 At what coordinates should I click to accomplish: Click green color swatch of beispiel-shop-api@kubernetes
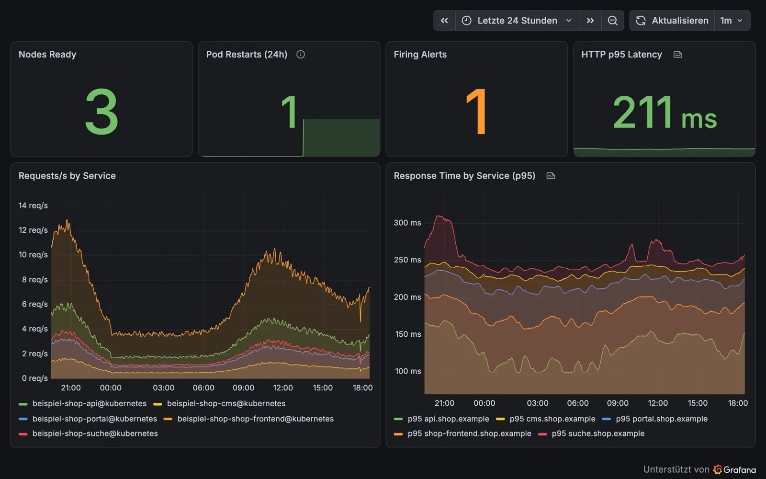[x=23, y=404]
